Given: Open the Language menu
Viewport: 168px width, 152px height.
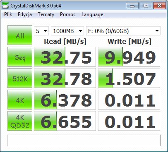Looking at the screenshot, I should pyautogui.click(x=92, y=14).
